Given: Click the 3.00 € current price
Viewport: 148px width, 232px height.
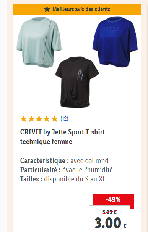Looking at the screenshot, I should 111,223.
